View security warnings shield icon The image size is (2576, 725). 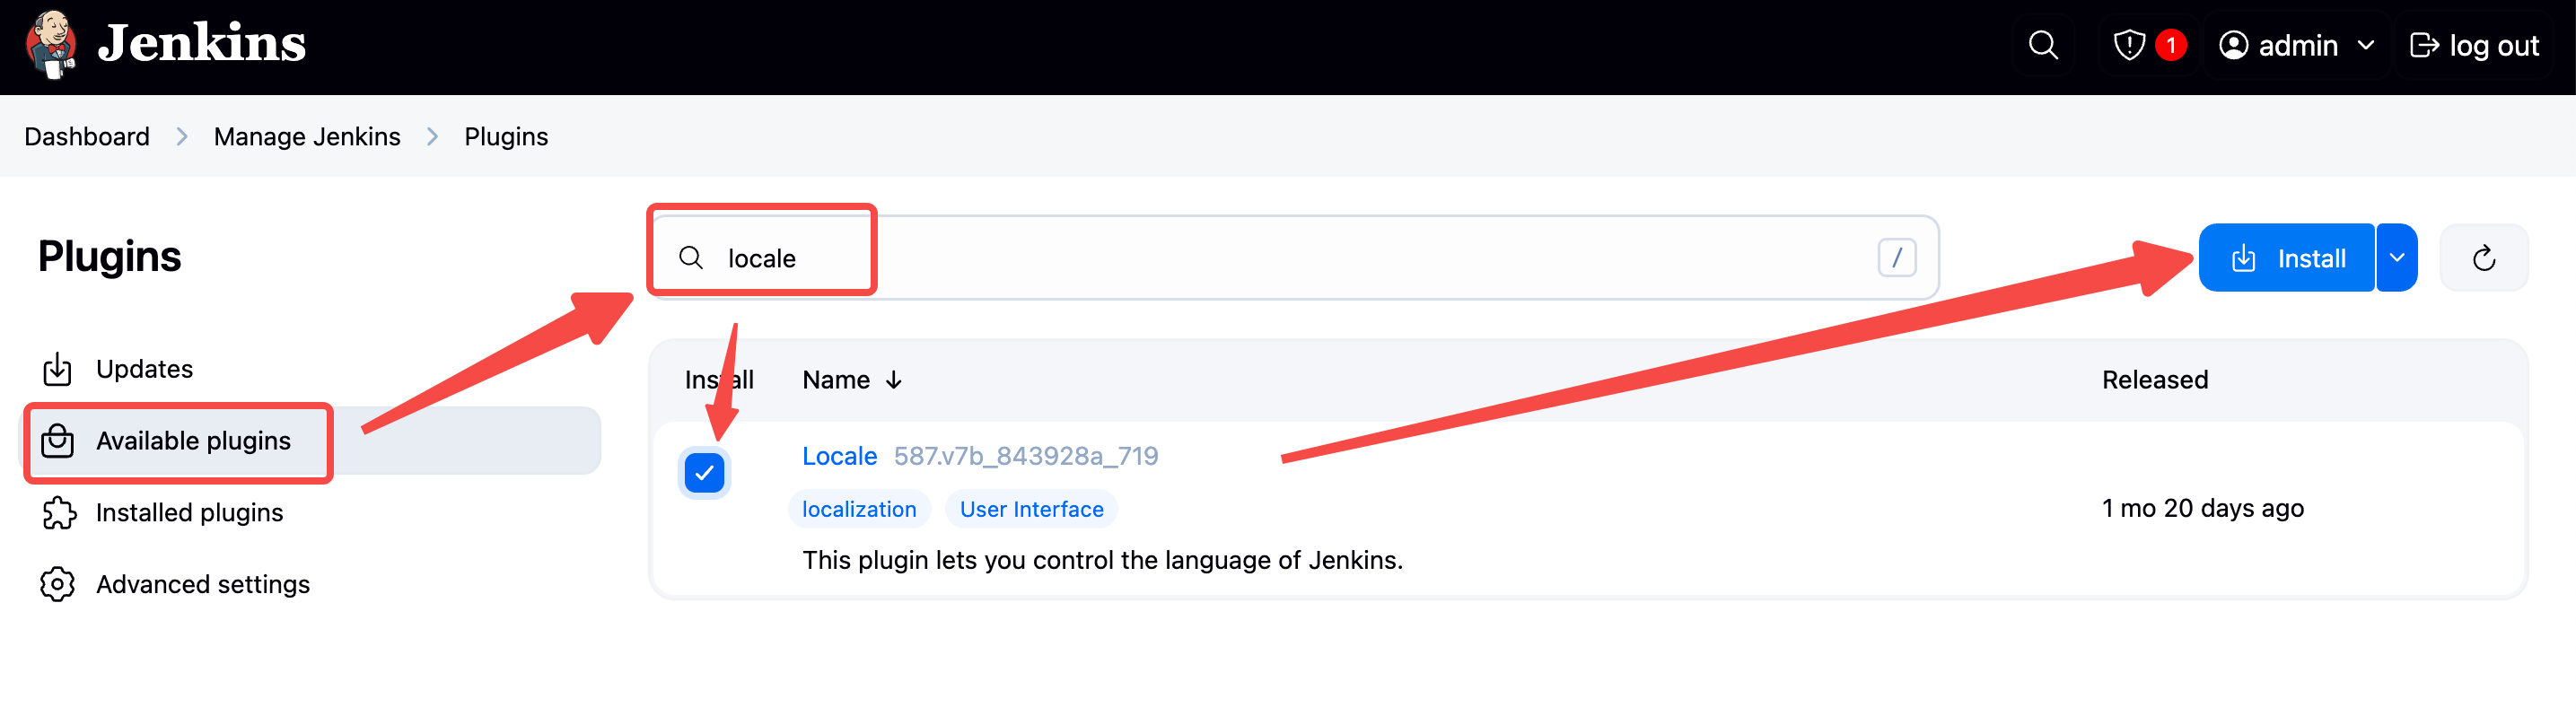click(2129, 45)
